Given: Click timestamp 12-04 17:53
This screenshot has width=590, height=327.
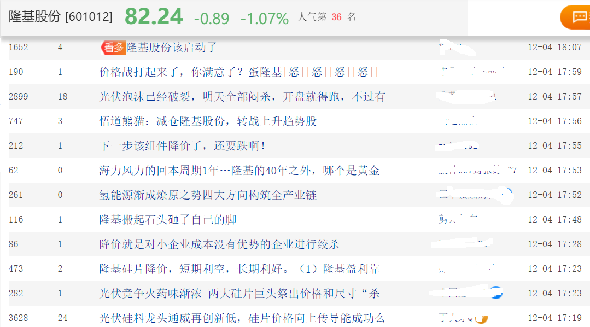Looking at the screenshot, I should point(554,171).
